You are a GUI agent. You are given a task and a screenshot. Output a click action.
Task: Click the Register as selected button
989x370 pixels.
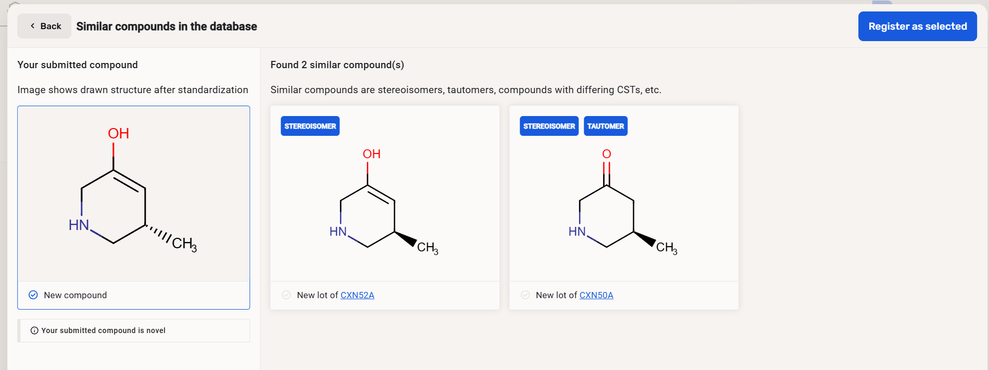[917, 27]
